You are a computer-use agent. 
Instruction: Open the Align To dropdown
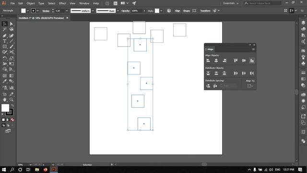pos(250,86)
